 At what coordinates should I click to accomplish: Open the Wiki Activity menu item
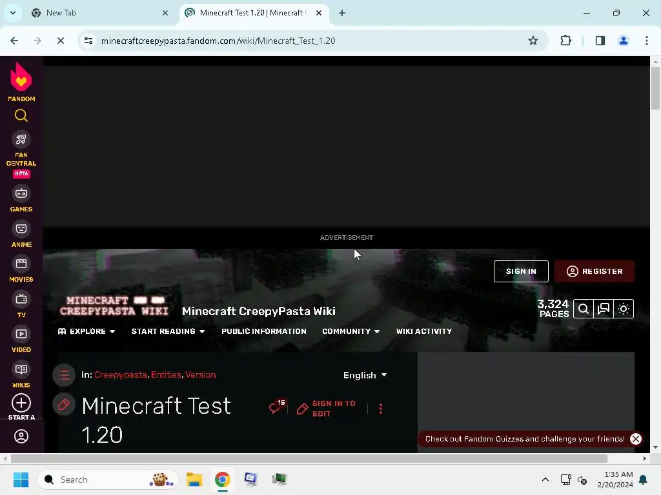[423, 331]
